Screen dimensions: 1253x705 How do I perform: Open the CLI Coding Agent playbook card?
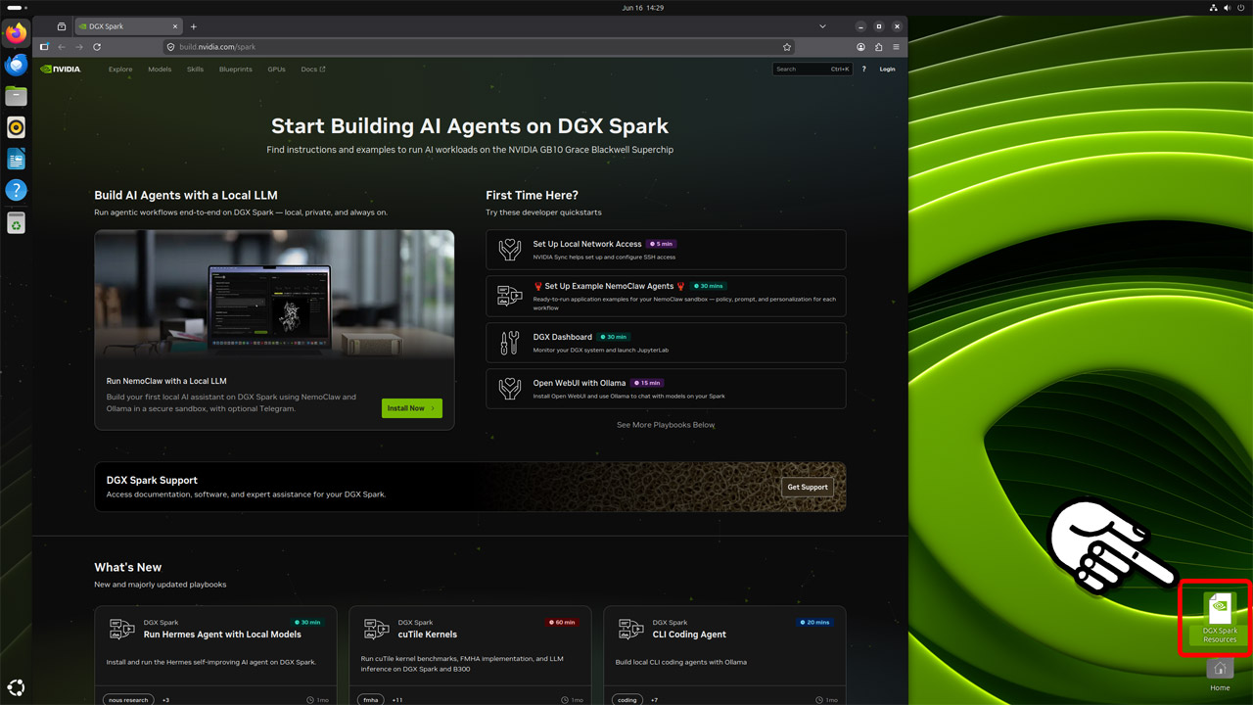pyautogui.click(x=724, y=656)
